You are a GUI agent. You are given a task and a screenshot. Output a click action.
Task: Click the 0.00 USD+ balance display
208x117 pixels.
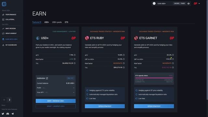[162, 4]
